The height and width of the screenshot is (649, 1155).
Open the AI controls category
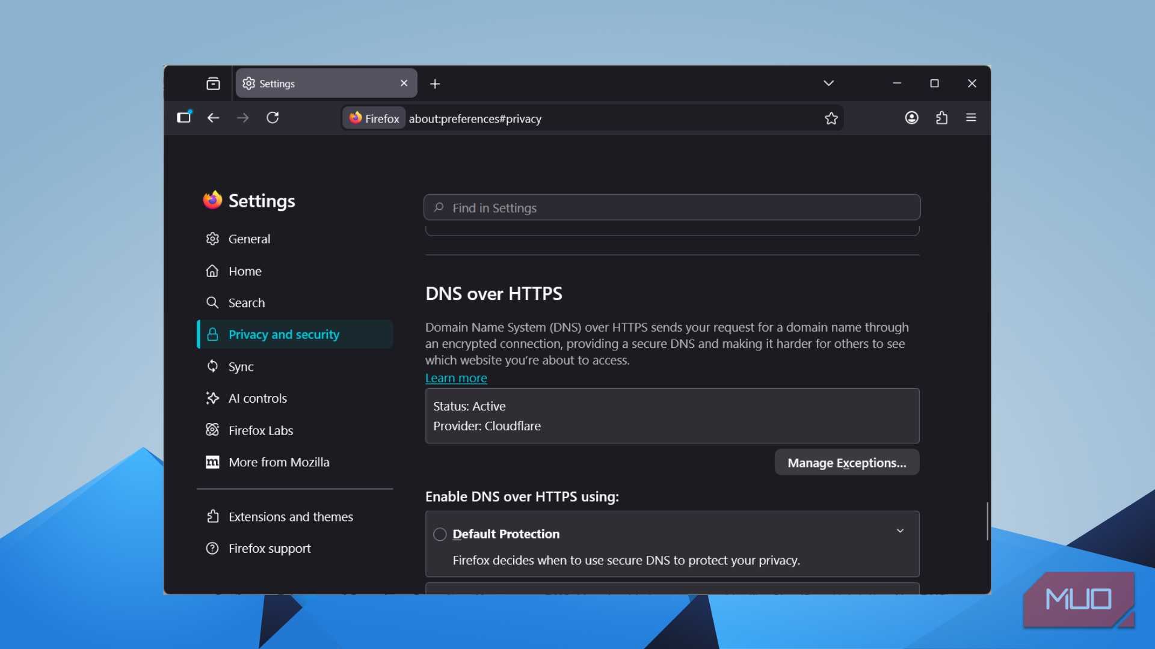click(295, 398)
